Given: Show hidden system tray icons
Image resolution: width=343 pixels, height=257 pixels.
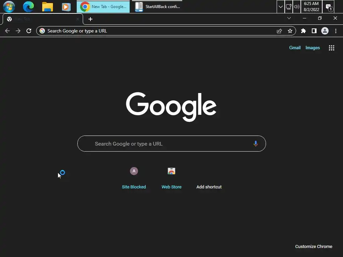Looking at the screenshot, I should pyautogui.click(x=280, y=7).
